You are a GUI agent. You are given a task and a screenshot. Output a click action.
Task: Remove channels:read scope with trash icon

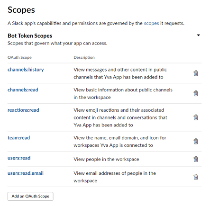click(x=196, y=93)
